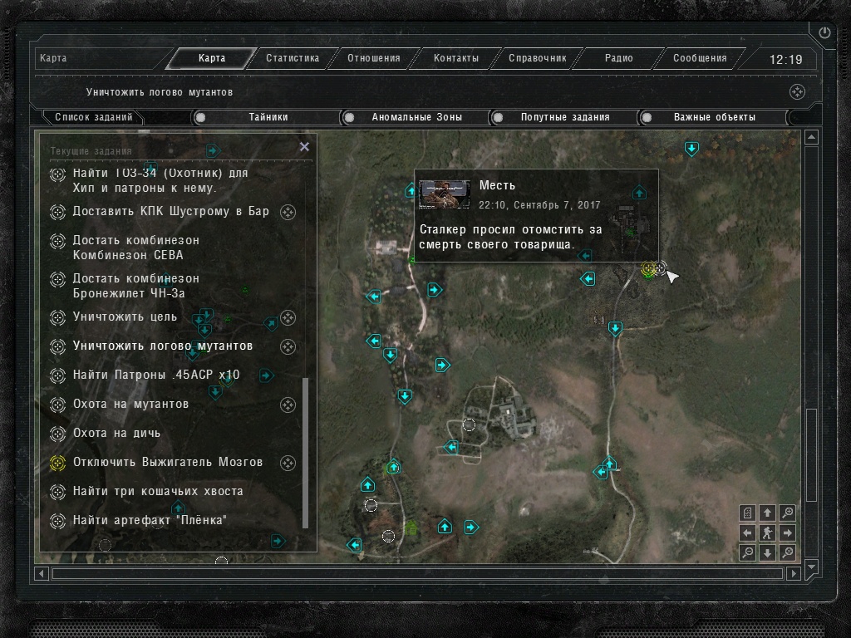This screenshot has height=638, width=851.
Task: Select task icon left of Найти артефакт Плёнка
Action: (57, 521)
